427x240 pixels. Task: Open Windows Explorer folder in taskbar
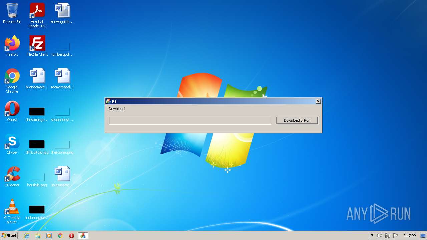(x=38, y=236)
